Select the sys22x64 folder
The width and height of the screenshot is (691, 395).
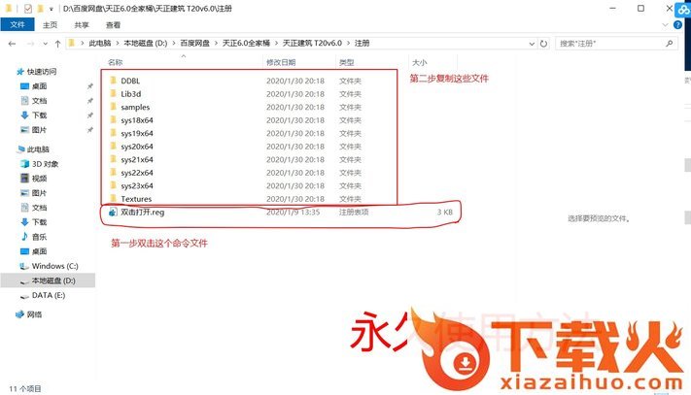[x=137, y=173]
